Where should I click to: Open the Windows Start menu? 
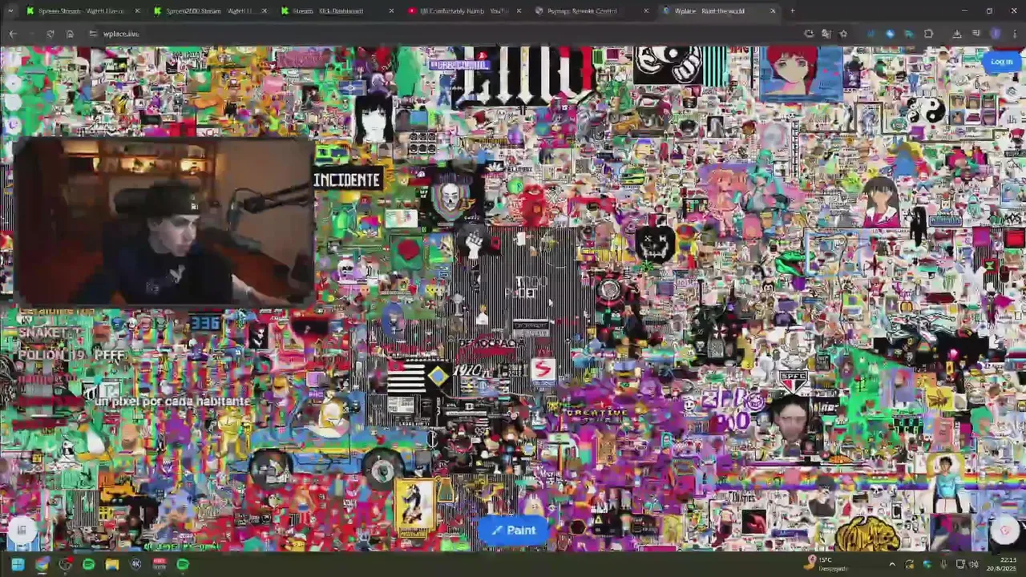tap(18, 564)
